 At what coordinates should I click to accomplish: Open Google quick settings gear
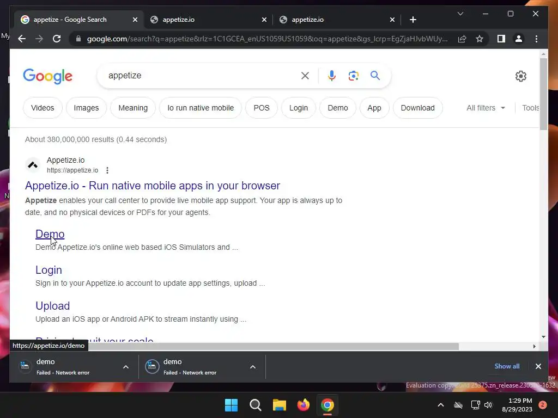520,76
